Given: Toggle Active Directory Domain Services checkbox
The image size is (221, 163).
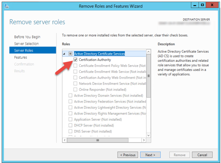Looking at the screenshot, I should click(70, 96).
